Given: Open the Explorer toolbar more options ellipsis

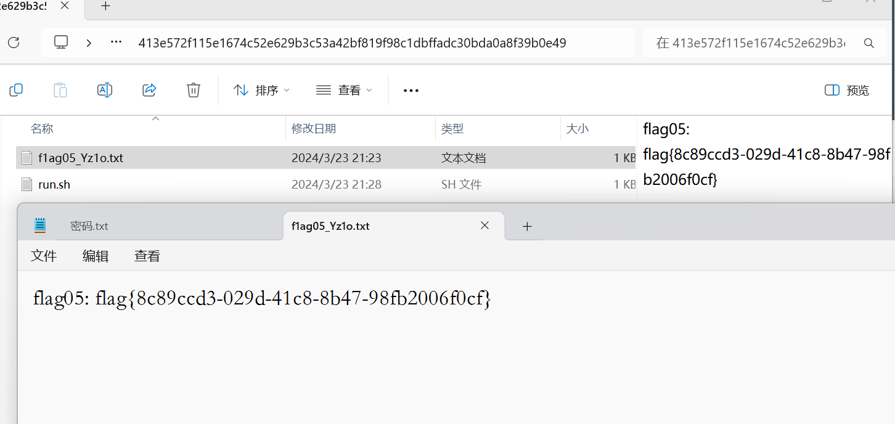Looking at the screenshot, I should (x=411, y=91).
